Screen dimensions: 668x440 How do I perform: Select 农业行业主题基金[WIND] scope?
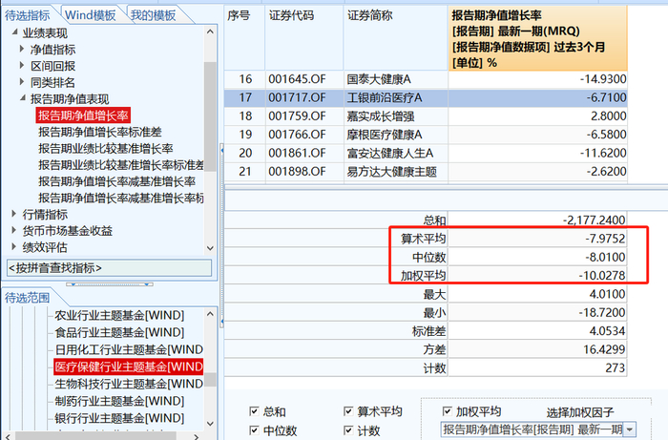119,316
